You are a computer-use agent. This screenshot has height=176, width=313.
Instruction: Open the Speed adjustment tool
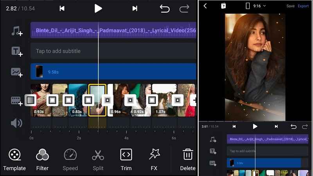[70, 160]
